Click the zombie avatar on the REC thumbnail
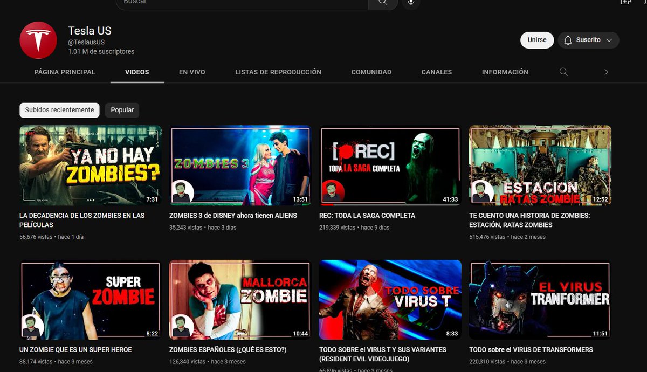This screenshot has height=372, width=647. 332,192
